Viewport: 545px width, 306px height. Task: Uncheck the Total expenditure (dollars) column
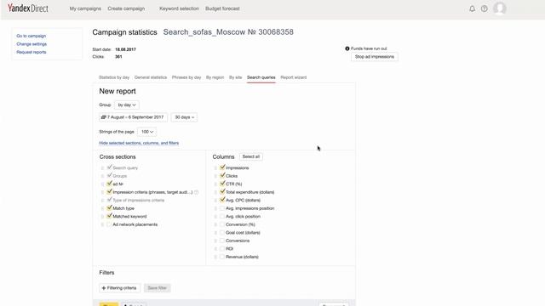(222, 191)
